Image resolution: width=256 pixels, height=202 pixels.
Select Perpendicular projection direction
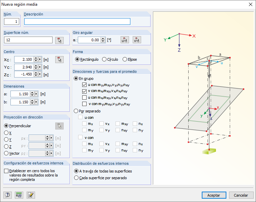point(18,126)
